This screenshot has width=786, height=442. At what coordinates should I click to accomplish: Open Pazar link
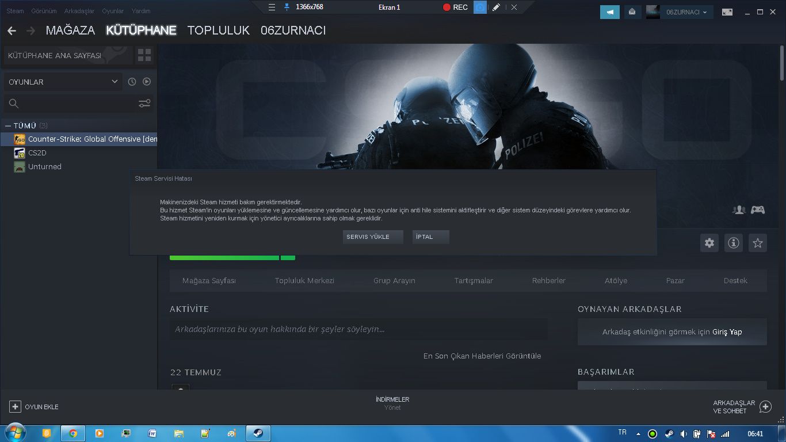pyautogui.click(x=676, y=281)
